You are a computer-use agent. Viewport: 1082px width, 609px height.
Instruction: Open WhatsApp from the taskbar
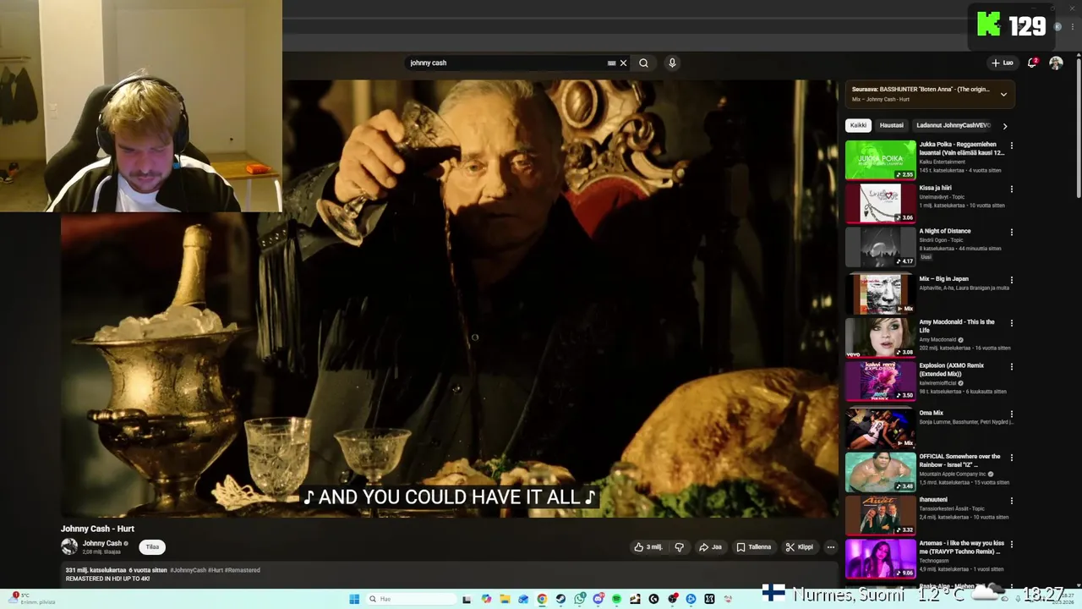point(580,599)
